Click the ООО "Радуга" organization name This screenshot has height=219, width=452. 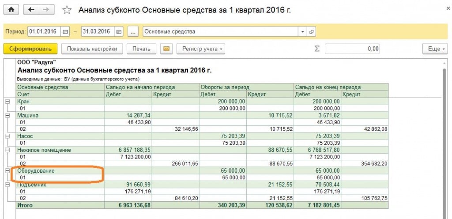[37, 62]
